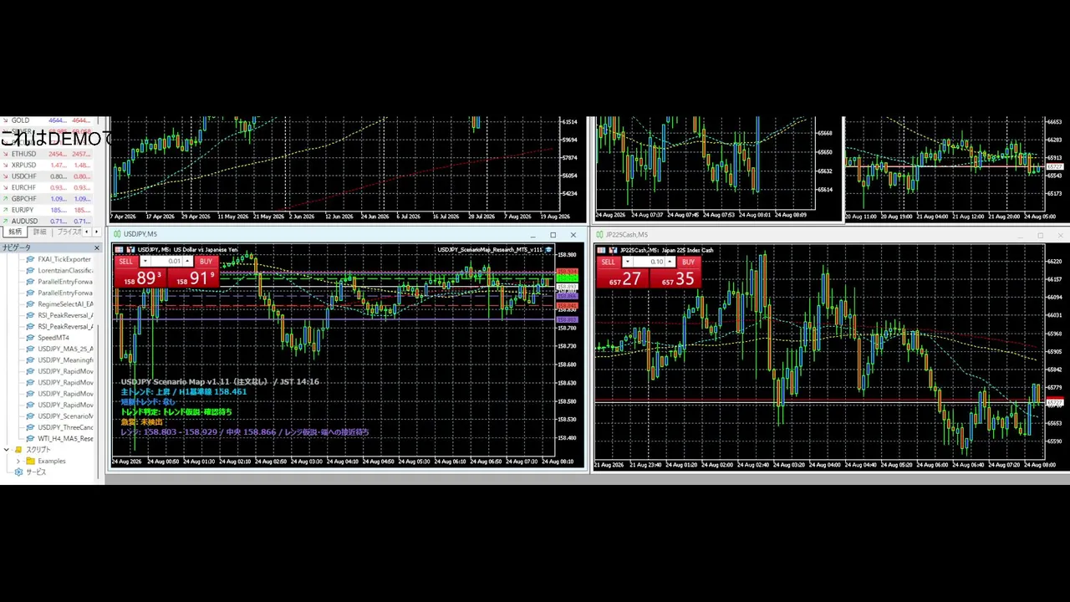Click BUY on the USDJPY chart
1070x602 pixels.
pos(206,262)
